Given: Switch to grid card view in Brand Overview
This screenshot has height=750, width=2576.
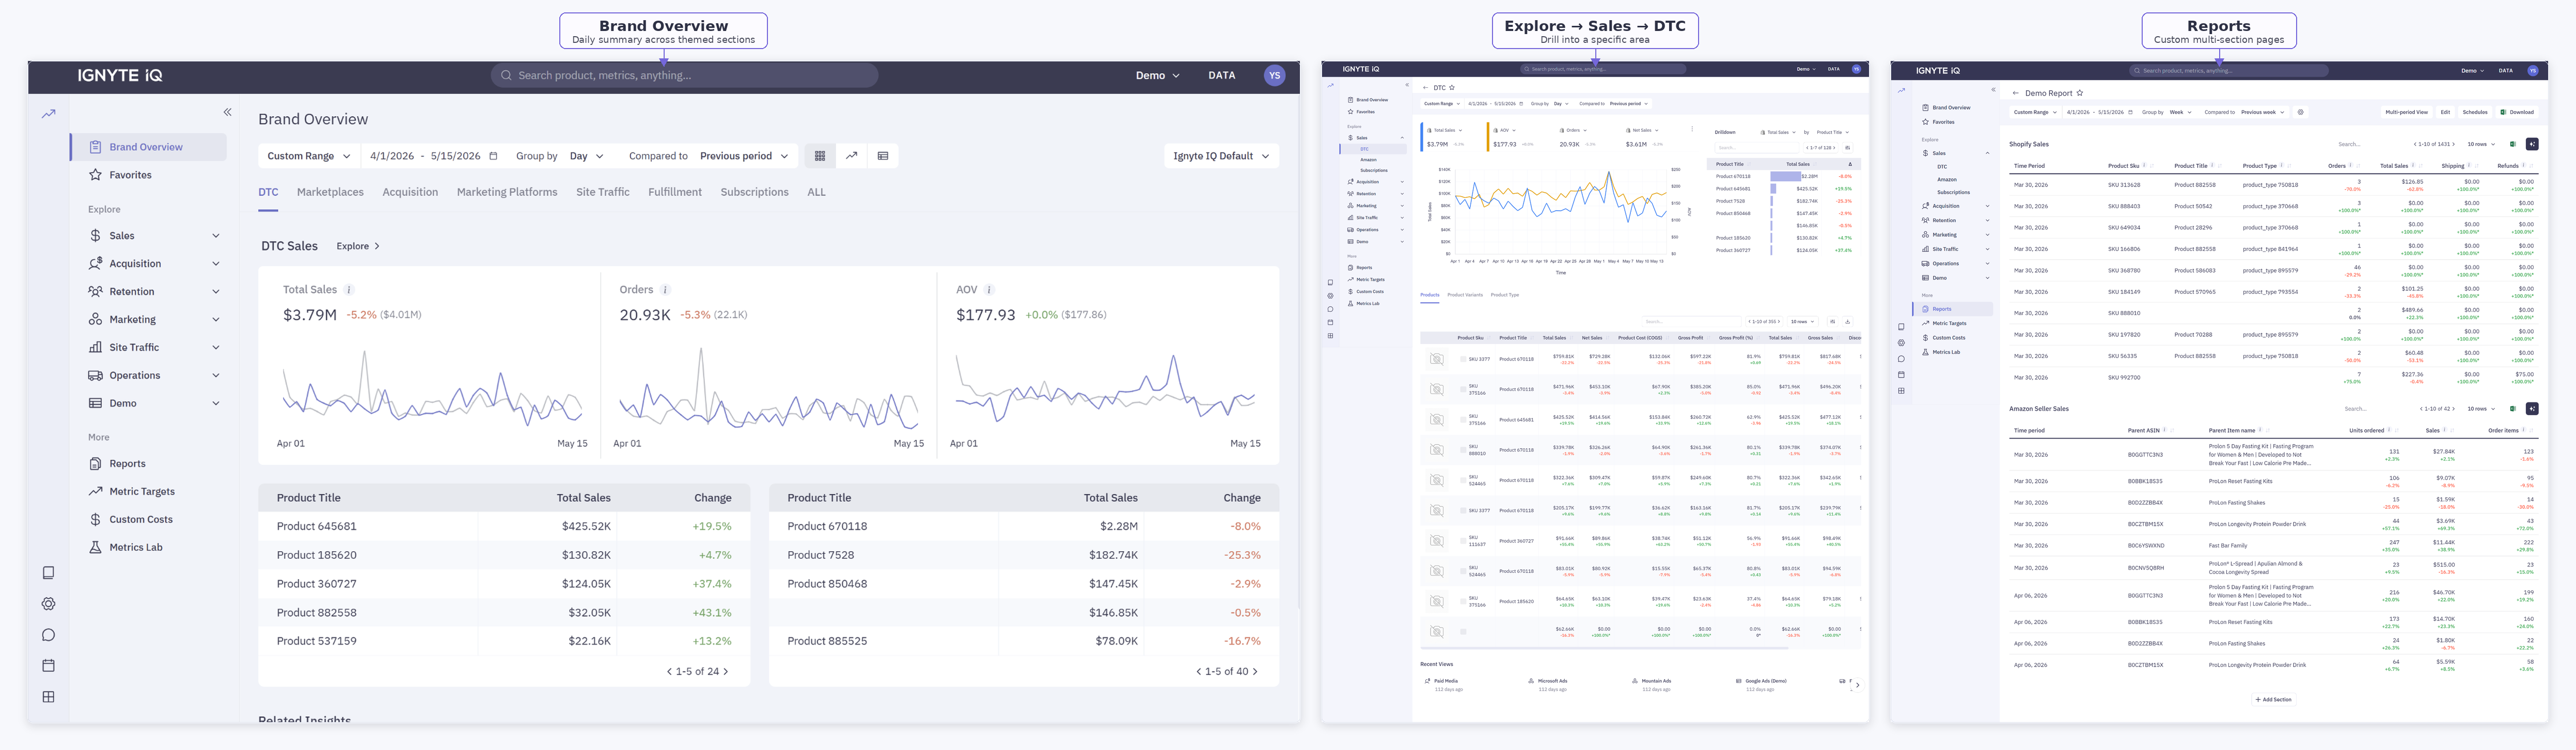Looking at the screenshot, I should pyautogui.click(x=820, y=156).
